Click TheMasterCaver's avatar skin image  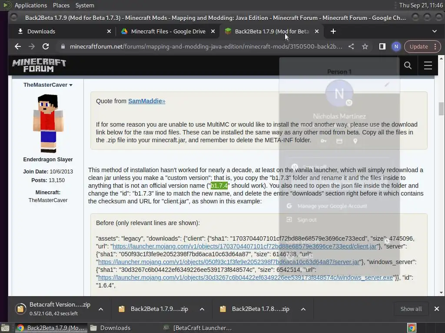[48, 124]
